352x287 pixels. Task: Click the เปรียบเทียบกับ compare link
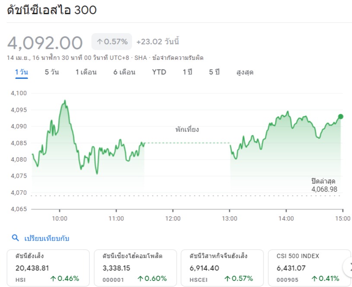tap(47, 238)
